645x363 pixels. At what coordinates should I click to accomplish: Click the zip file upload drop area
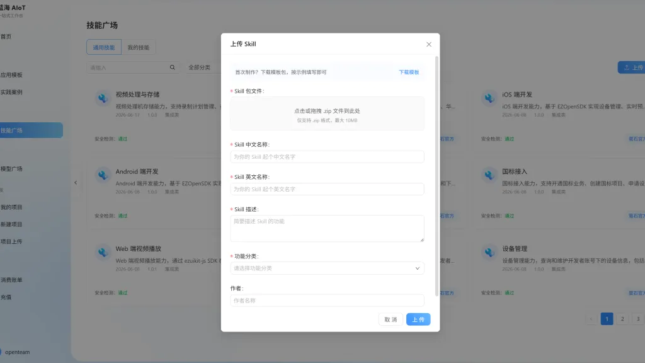click(327, 113)
